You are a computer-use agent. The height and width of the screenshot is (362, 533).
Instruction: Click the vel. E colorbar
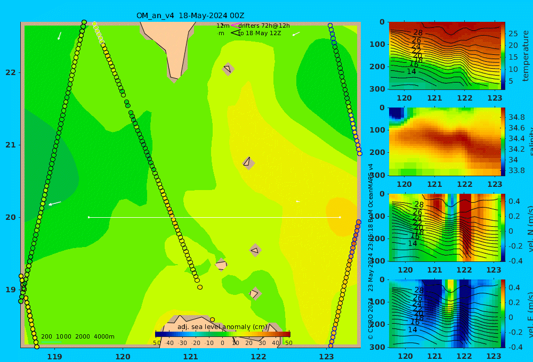click(503, 314)
